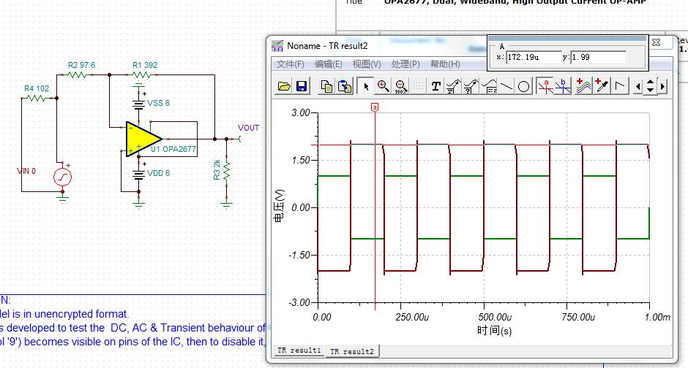Choose the draw line tool

(506, 86)
